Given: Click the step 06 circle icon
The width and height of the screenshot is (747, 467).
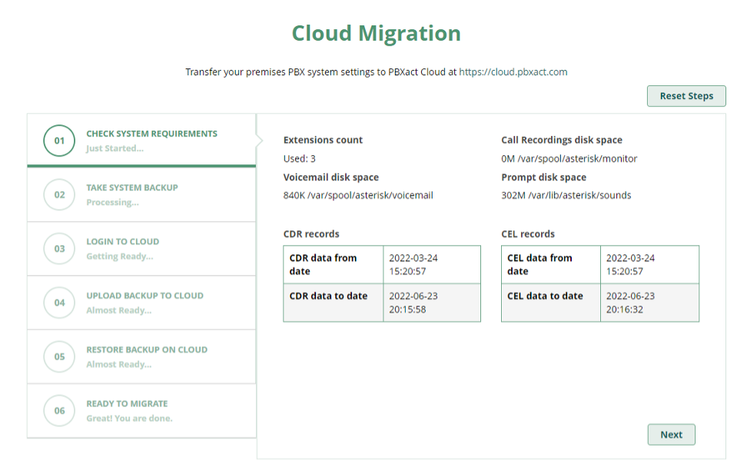Looking at the screenshot, I should tap(59, 410).
